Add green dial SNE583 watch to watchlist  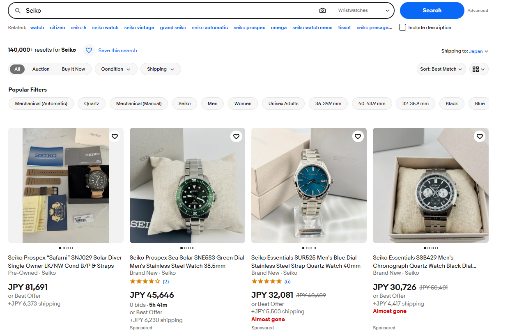(x=236, y=136)
